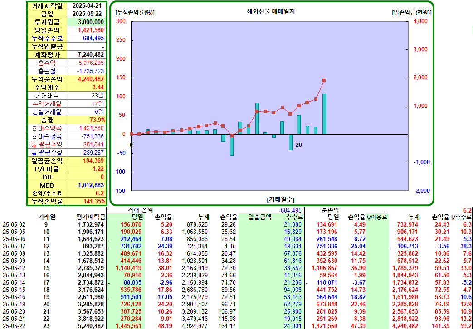Click the 입출금액 column header

tap(259, 217)
